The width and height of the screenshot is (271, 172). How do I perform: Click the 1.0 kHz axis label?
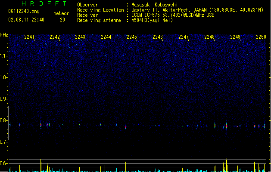(x=3, y=77)
